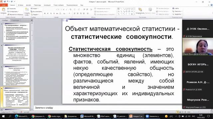This screenshot has width=213, height=119.
Task: Open taskbar search
Action: pyautogui.click(x=10, y=116)
